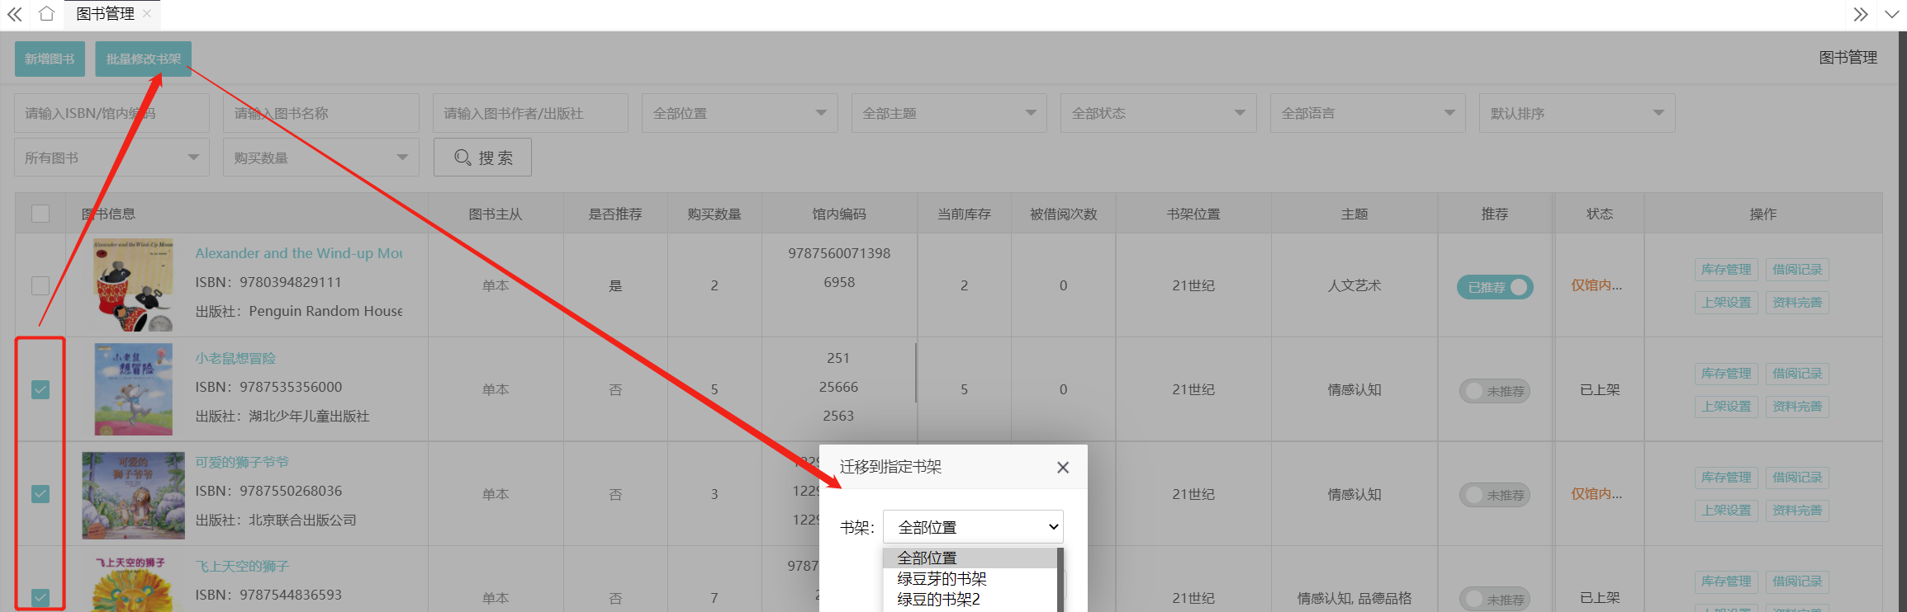Choose 全部位置 option in shelf list

coord(970,558)
